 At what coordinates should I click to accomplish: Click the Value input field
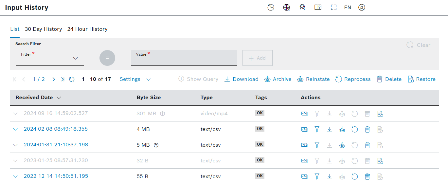coord(184,58)
